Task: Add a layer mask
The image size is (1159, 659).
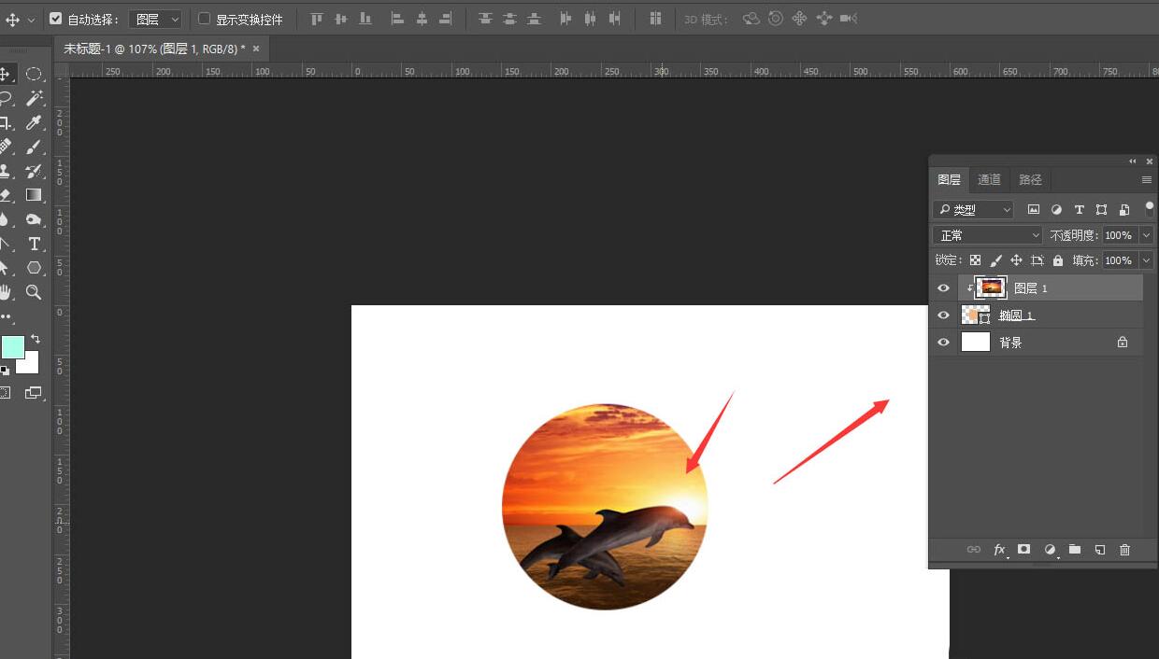Action: [1024, 550]
